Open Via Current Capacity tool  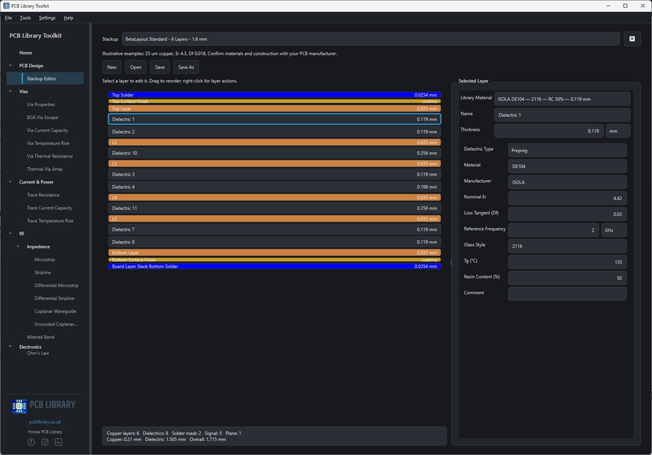pos(47,130)
